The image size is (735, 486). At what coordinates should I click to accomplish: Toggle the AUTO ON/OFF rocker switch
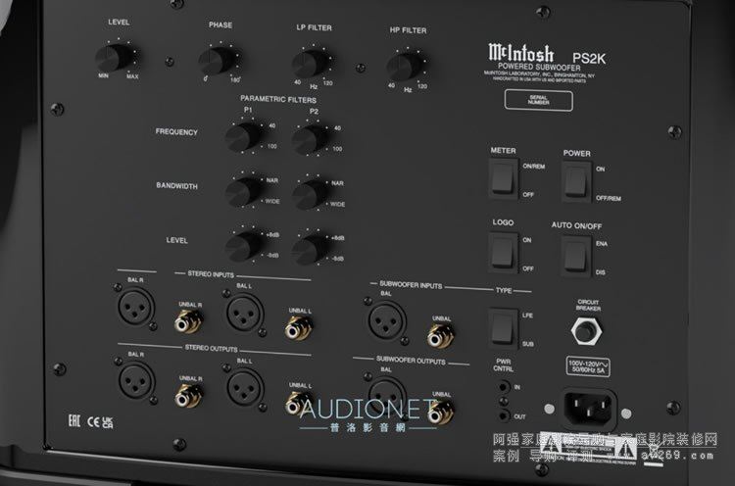coord(575,257)
